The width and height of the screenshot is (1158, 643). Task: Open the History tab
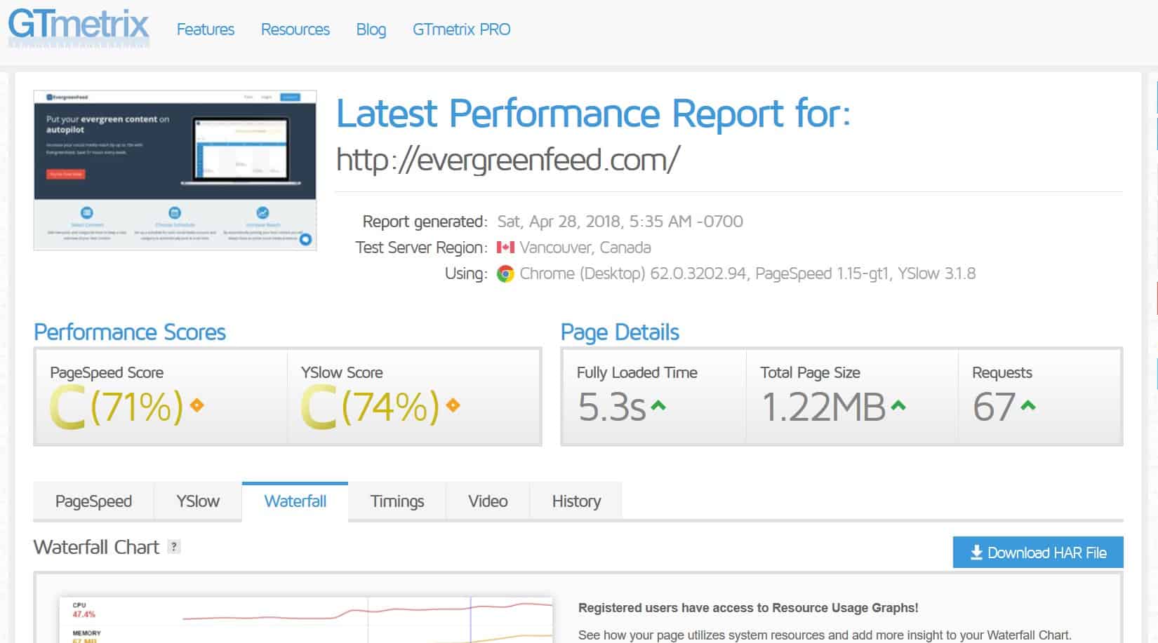click(x=576, y=501)
